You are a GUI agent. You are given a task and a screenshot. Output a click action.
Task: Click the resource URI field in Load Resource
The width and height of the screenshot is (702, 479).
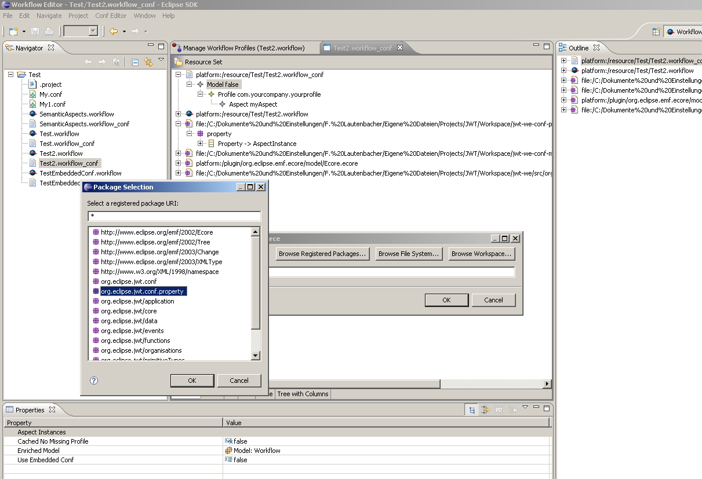pos(391,272)
